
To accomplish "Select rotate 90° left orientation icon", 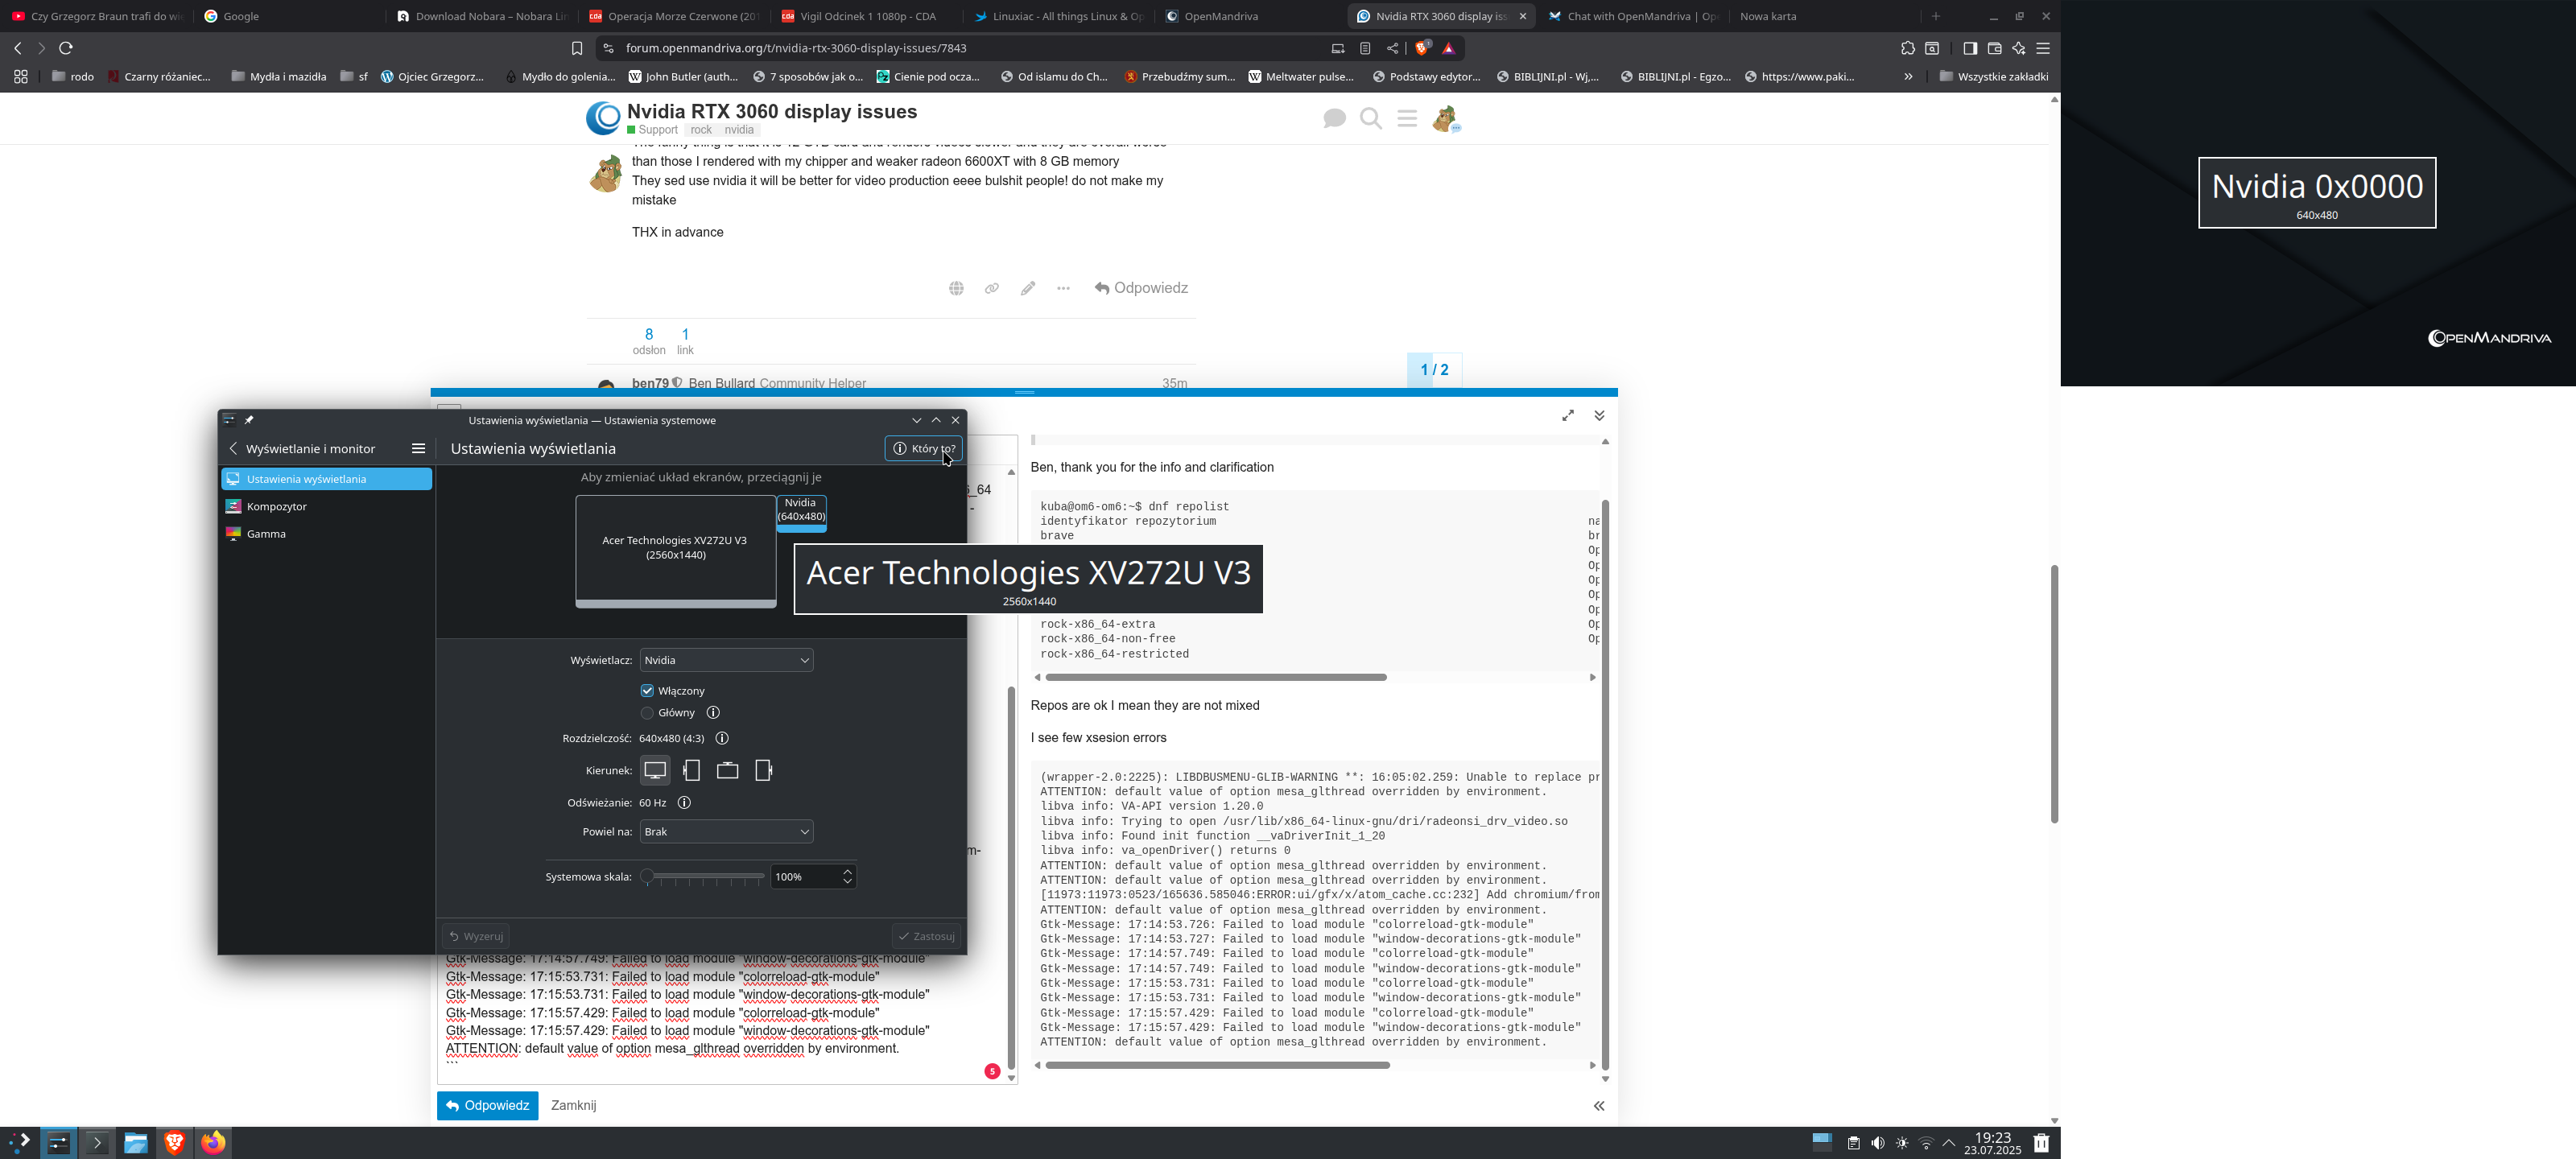I will [x=691, y=770].
